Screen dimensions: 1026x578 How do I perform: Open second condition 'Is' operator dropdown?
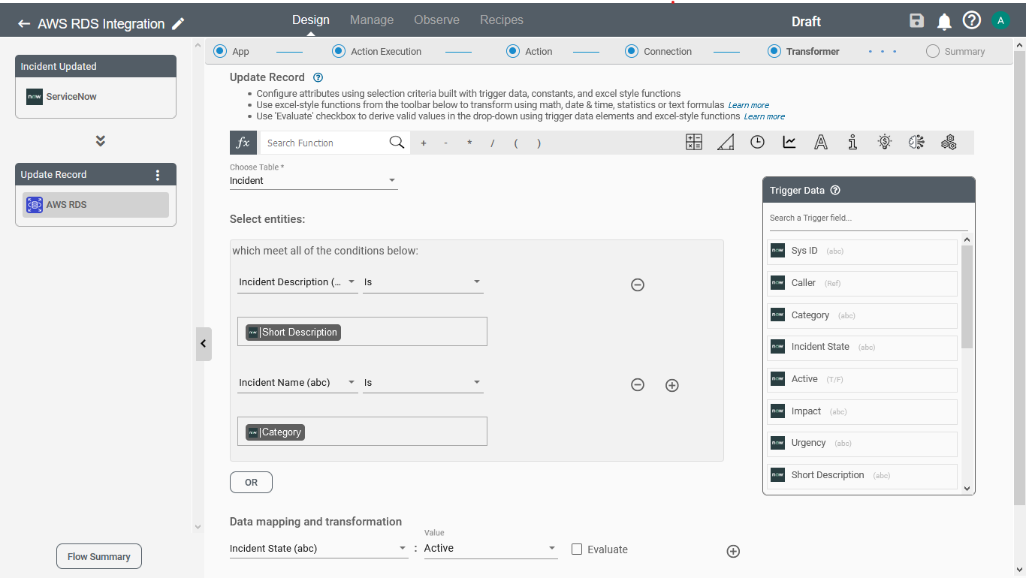(x=423, y=383)
